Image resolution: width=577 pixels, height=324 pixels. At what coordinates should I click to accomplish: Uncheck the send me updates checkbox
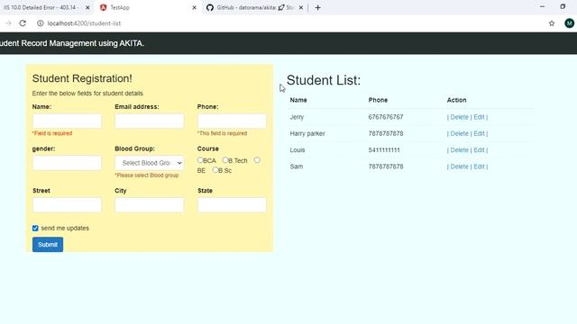tap(35, 228)
